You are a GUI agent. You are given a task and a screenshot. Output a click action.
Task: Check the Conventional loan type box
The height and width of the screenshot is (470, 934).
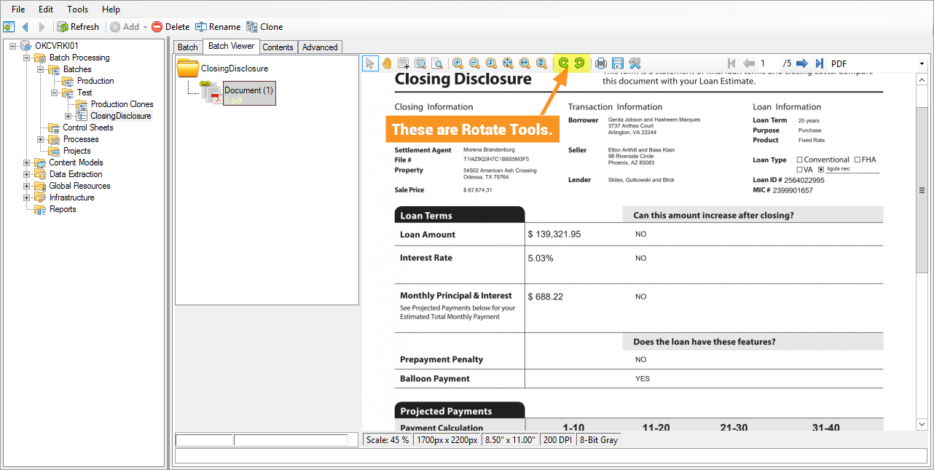800,160
